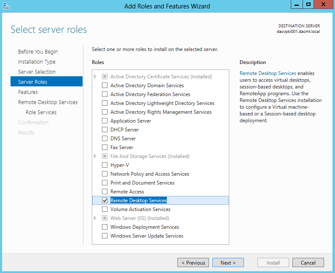Open the Role Services sub-step
This screenshot has width=335, height=273.
coord(41,112)
